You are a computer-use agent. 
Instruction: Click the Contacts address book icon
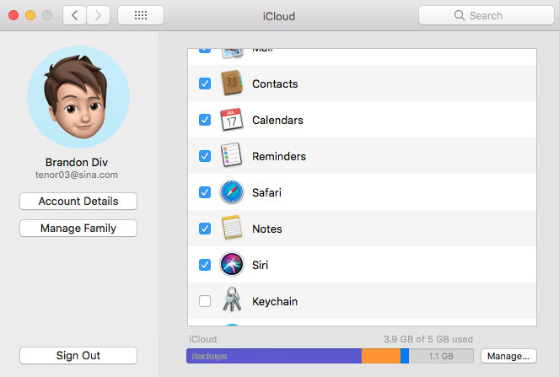pyautogui.click(x=231, y=83)
